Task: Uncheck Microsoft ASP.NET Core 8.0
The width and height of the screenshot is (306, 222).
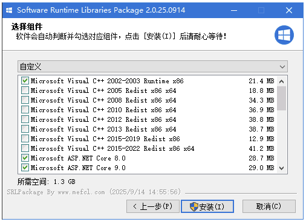Action: point(25,158)
